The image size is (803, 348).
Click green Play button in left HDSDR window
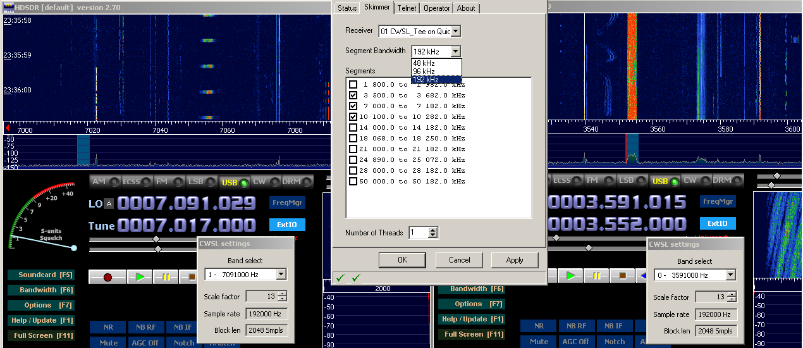[x=140, y=277]
